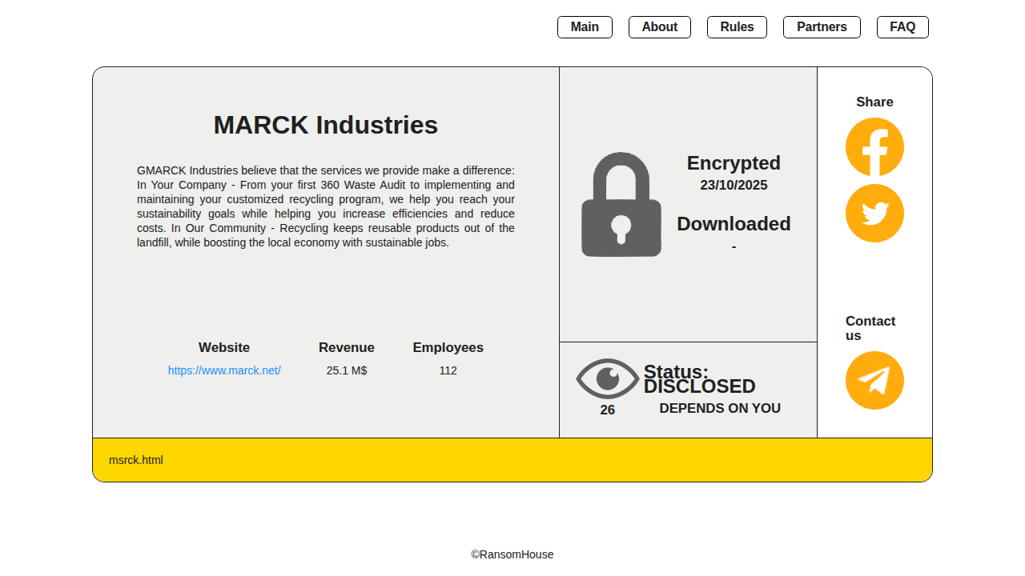
Task: Share the page via Twitter icon
Action: [x=874, y=214]
